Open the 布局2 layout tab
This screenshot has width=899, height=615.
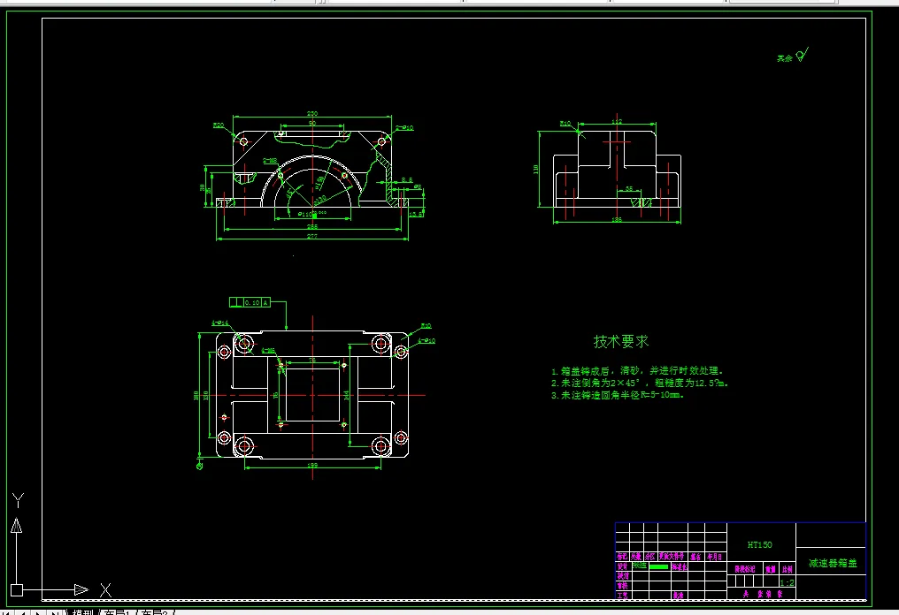(x=155, y=612)
